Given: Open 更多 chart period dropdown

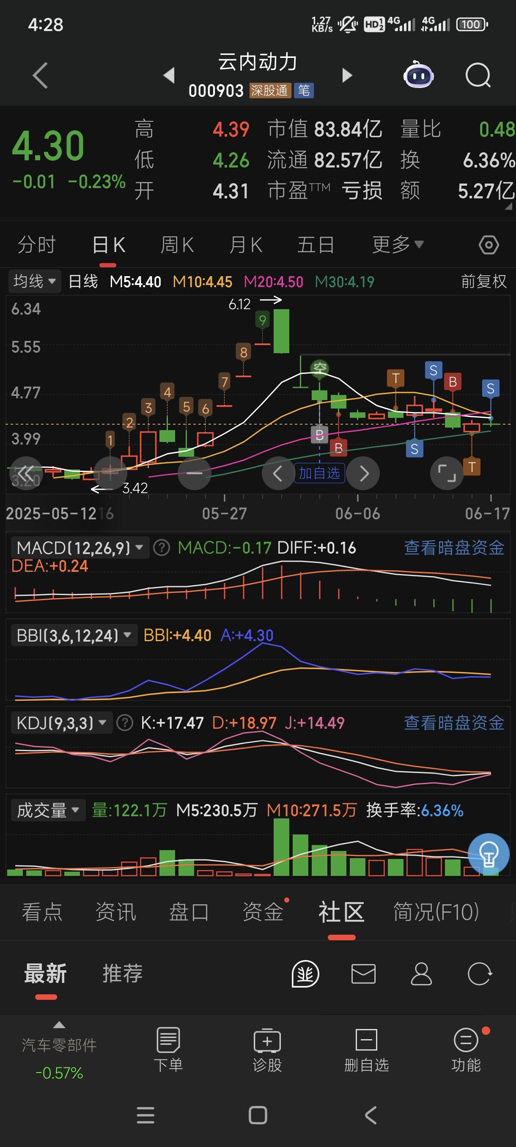Looking at the screenshot, I should 398,244.
